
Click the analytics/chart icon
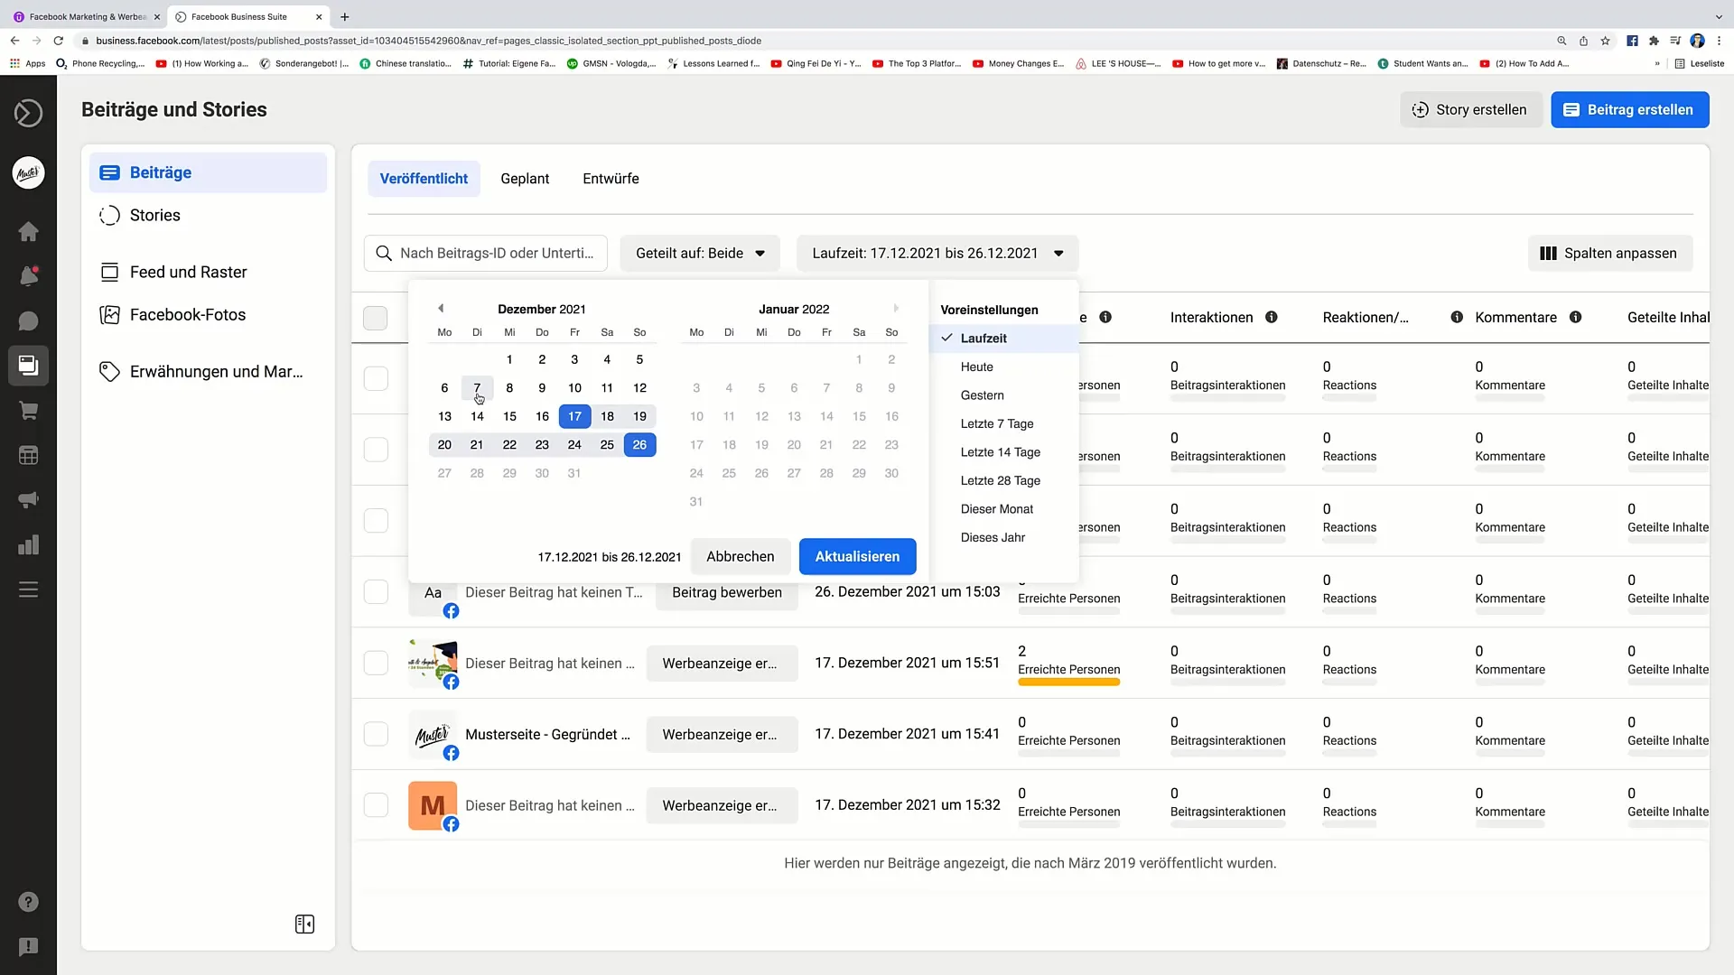[29, 544]
